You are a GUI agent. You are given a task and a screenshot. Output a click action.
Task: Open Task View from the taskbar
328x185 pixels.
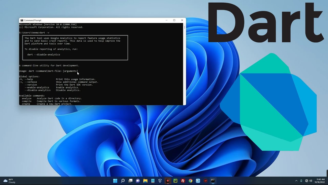130,181
